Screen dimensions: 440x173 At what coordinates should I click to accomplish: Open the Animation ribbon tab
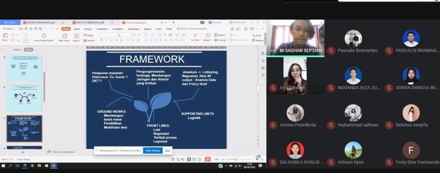click(118, 29)
